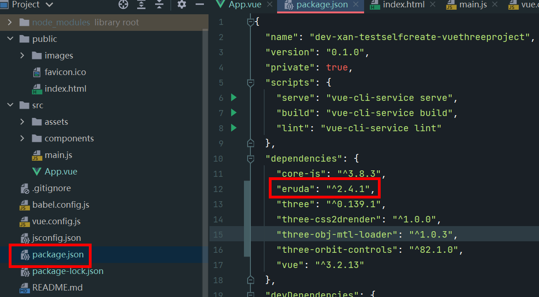This screenshot has height=297, width=539.
Task: Open Project panel settings gear
Action: click(x=181, y=5)
